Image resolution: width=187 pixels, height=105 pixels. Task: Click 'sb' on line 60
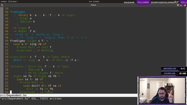pos(50,76)
